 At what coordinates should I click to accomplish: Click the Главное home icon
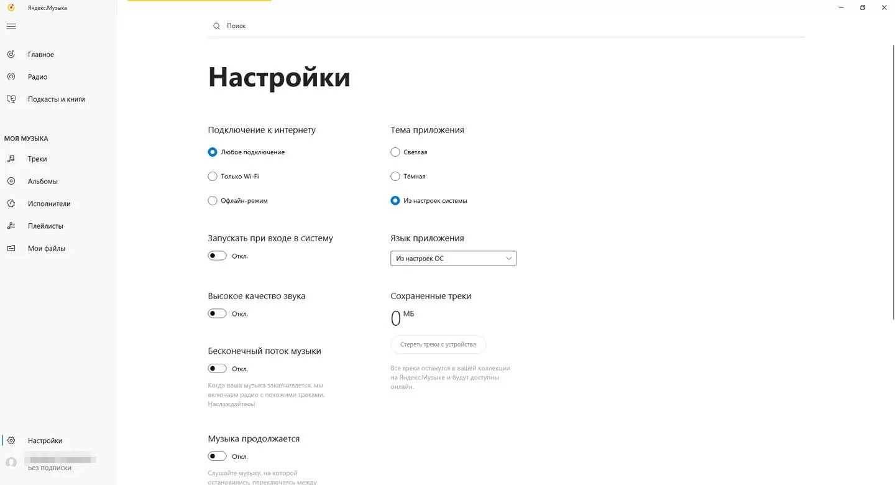pos(11,55)
